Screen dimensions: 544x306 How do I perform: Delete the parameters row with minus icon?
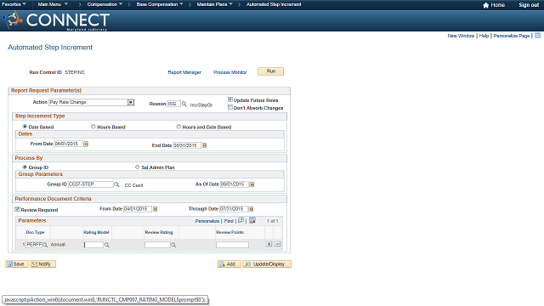(x=278, y=244)
